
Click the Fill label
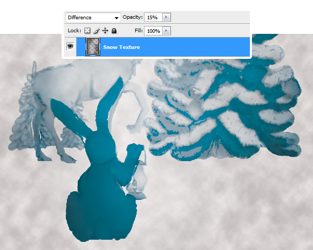[139, 31]
